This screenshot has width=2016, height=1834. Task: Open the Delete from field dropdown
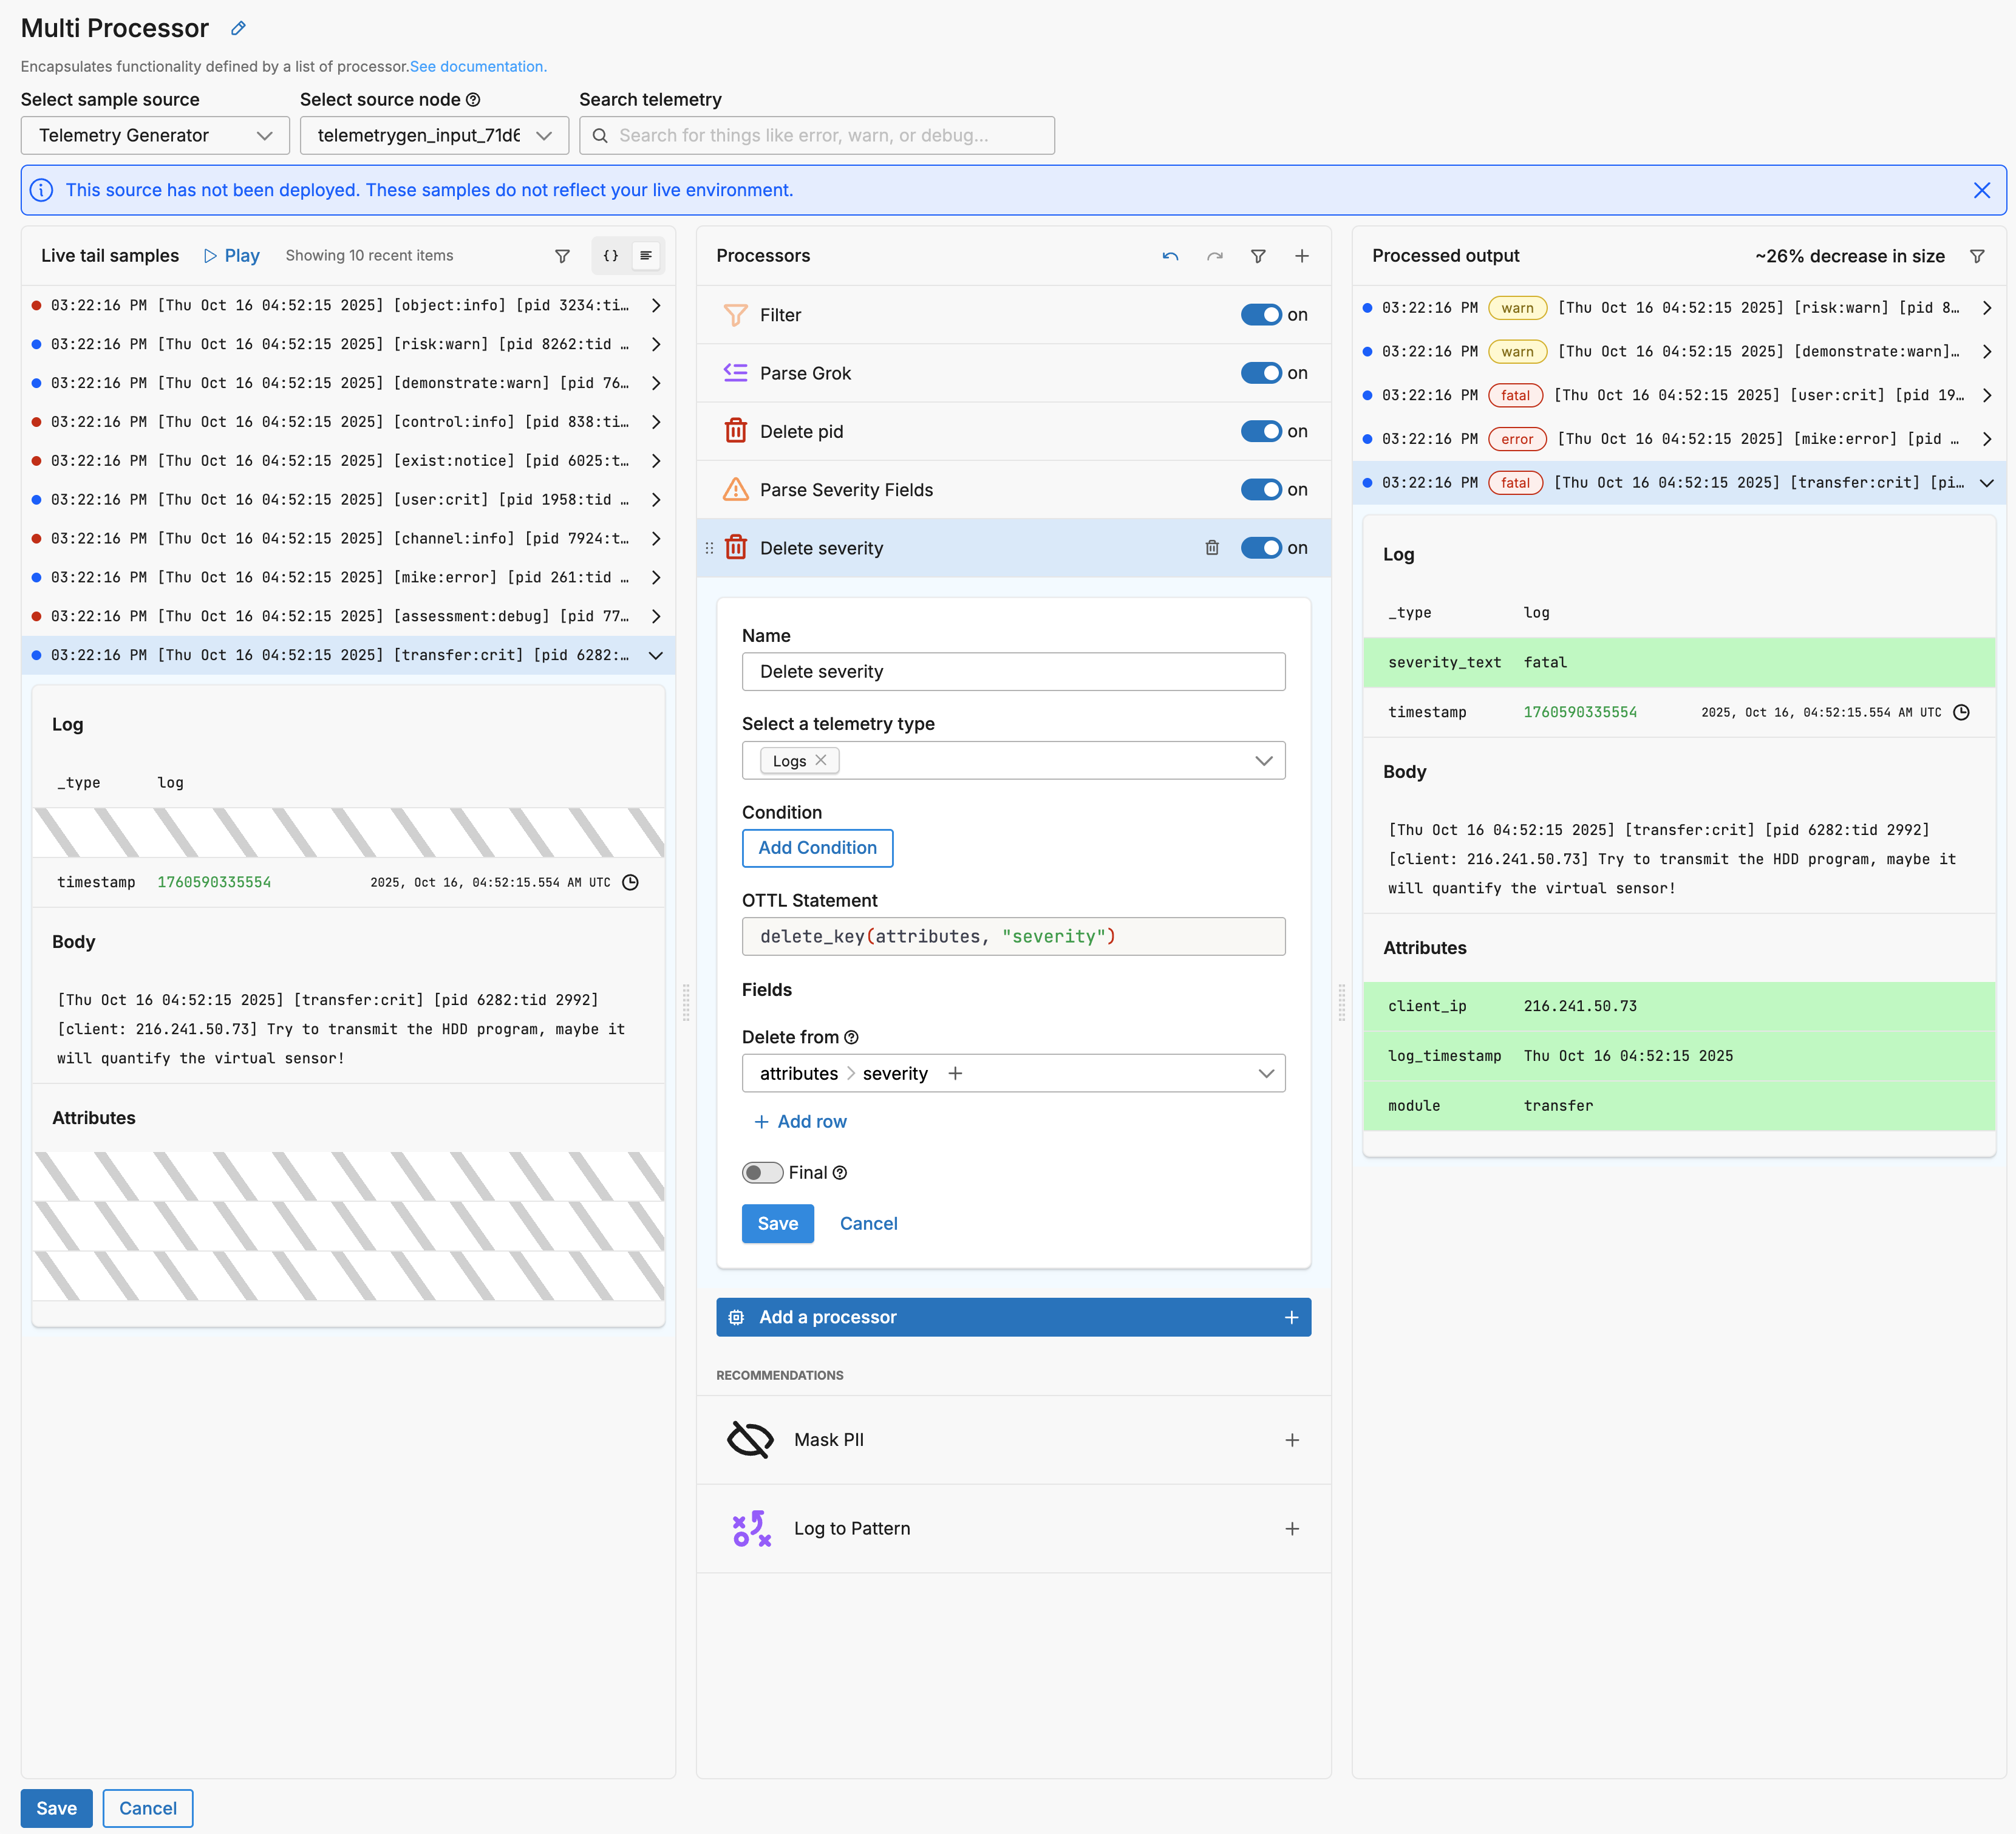[x=1265, y=1073]
